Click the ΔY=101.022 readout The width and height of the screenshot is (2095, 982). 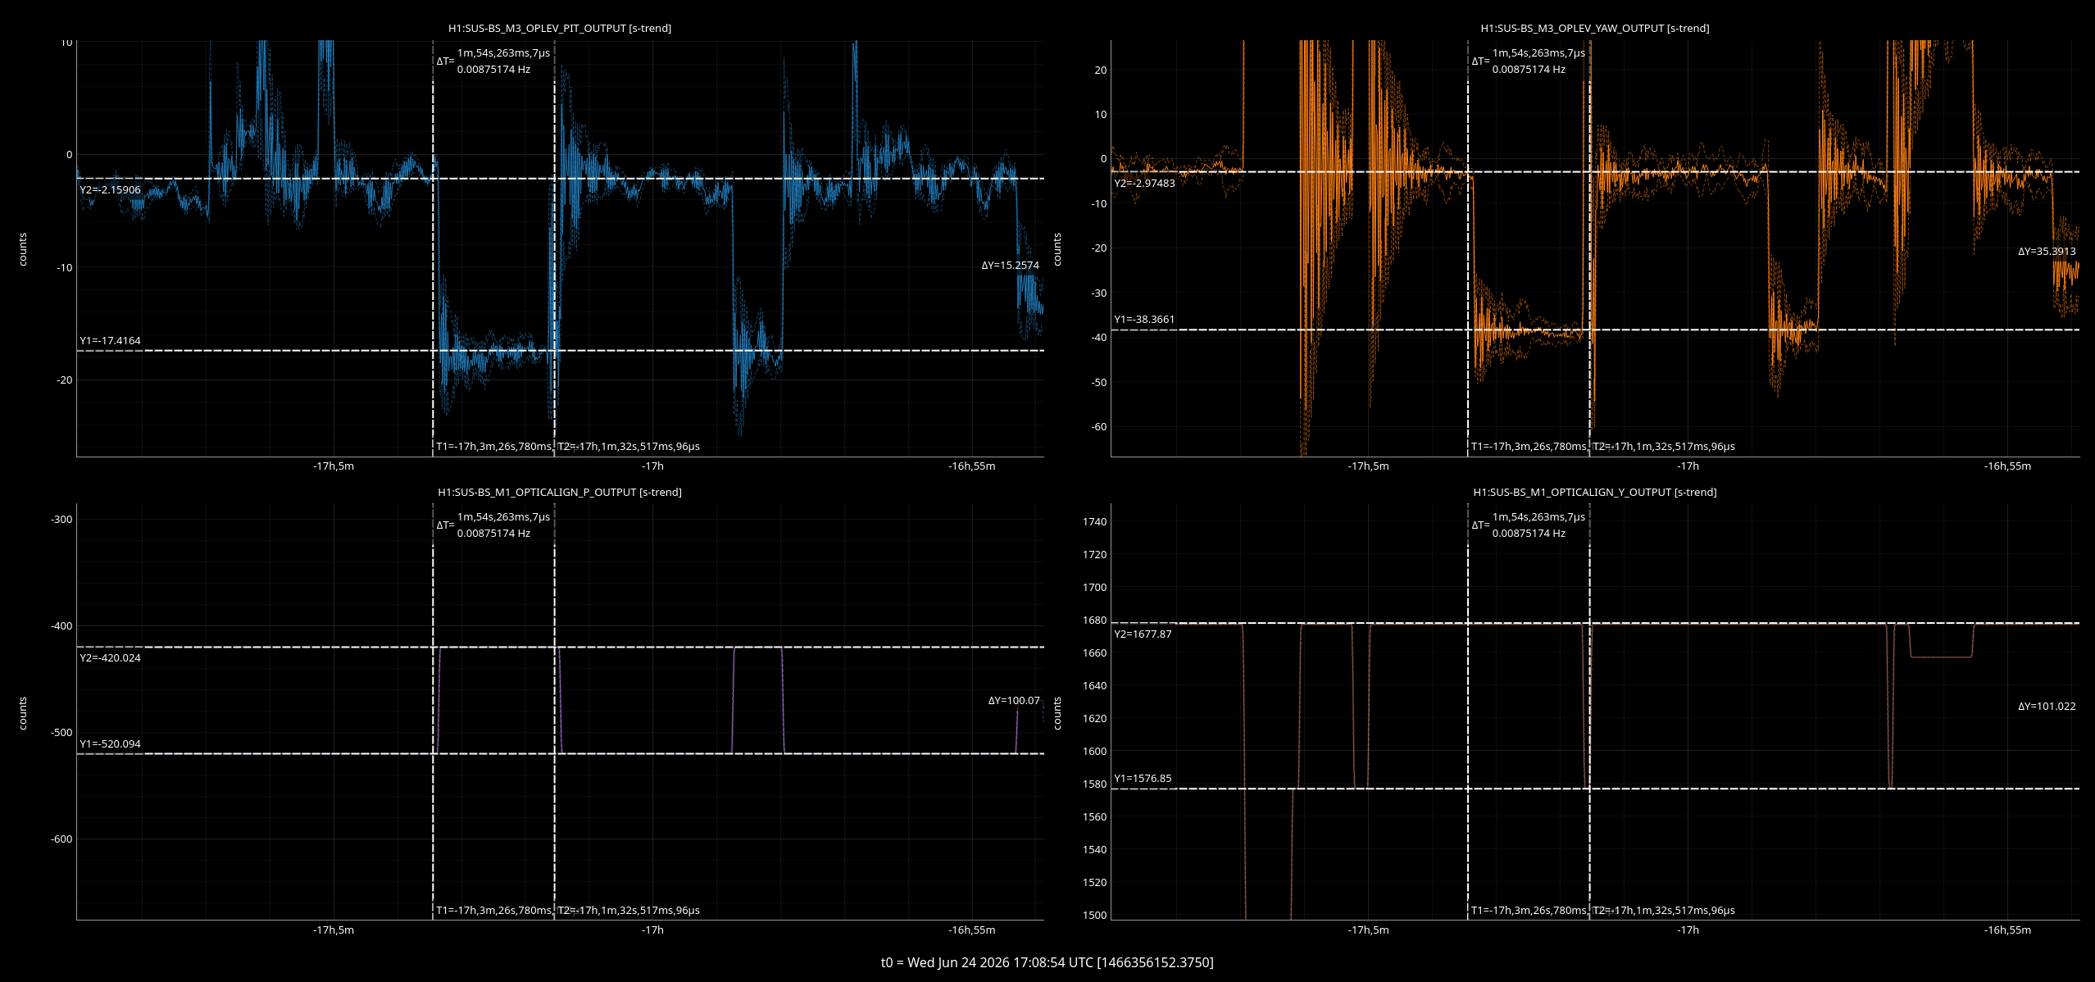click(x=2047, y=706)
